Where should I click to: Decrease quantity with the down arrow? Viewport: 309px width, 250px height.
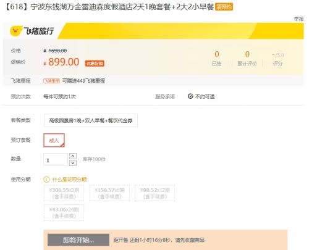pos(73,163)
